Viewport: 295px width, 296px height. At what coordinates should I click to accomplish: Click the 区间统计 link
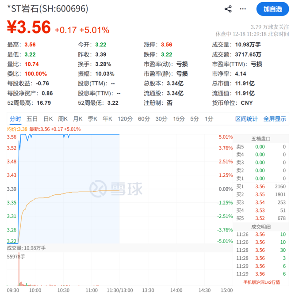tap(246, 119)
